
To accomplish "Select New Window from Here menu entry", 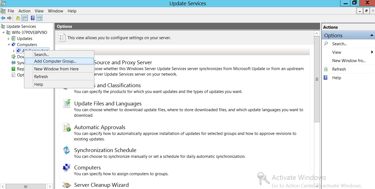I will pos(56,69).
